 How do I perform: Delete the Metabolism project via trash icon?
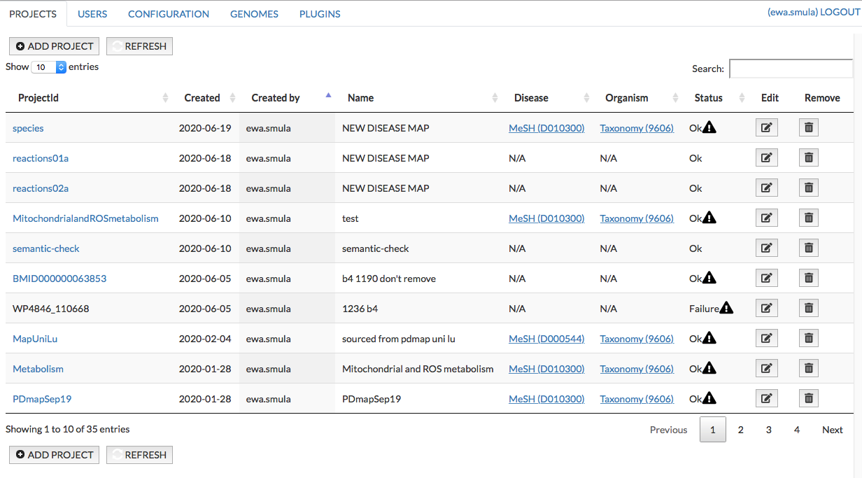coord(808,369)
